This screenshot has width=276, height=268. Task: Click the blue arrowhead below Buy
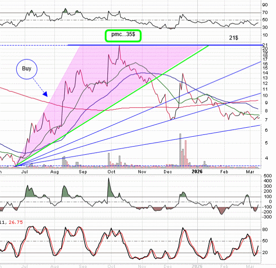click(45, 94)
